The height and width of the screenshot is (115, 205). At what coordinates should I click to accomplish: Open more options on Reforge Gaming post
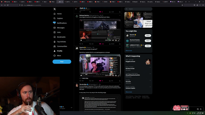pyautogui.click(x=119, y=15)
